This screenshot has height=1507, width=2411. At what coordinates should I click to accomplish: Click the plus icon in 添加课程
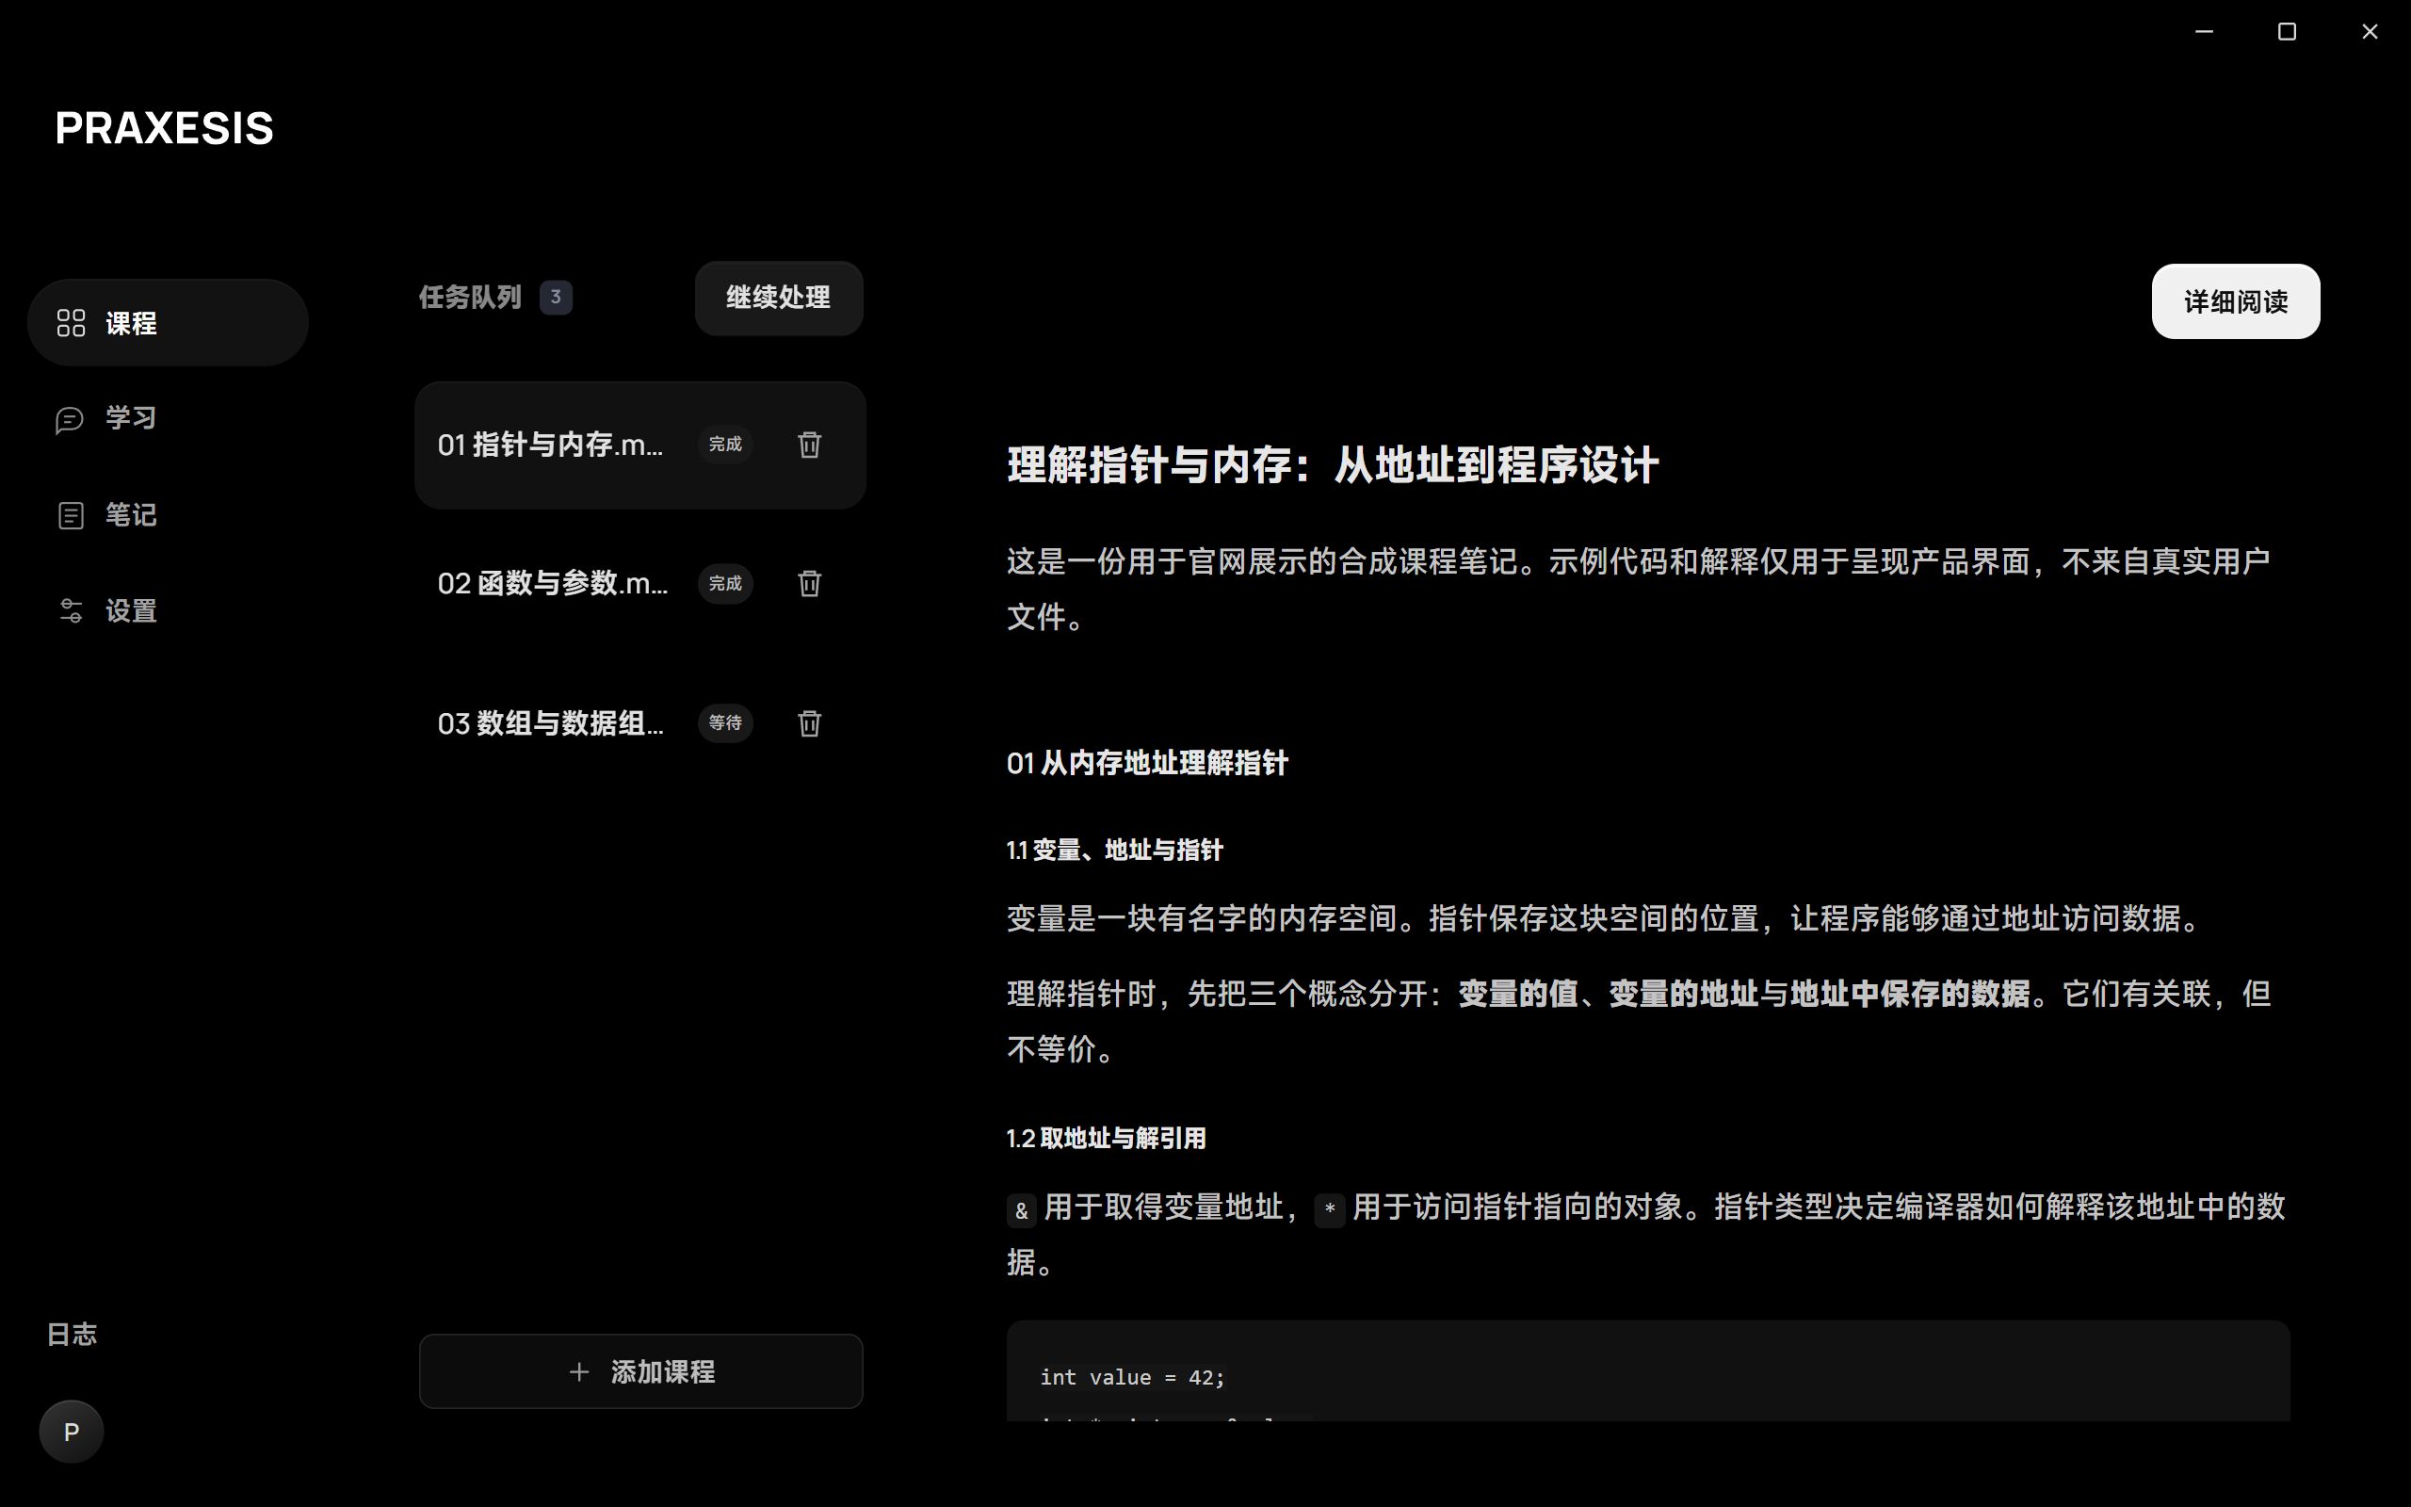click(579, 1371)
